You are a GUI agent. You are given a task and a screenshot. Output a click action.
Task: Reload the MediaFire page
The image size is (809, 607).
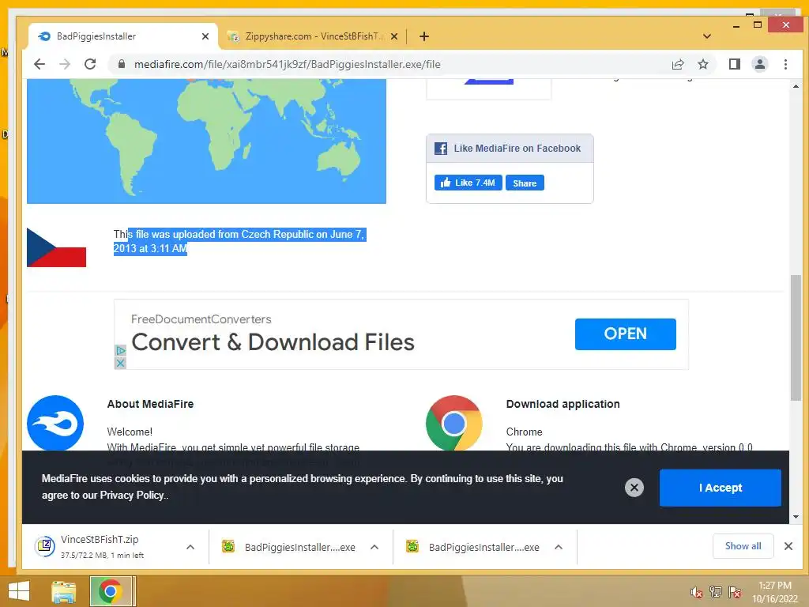[x=90, y=64]
